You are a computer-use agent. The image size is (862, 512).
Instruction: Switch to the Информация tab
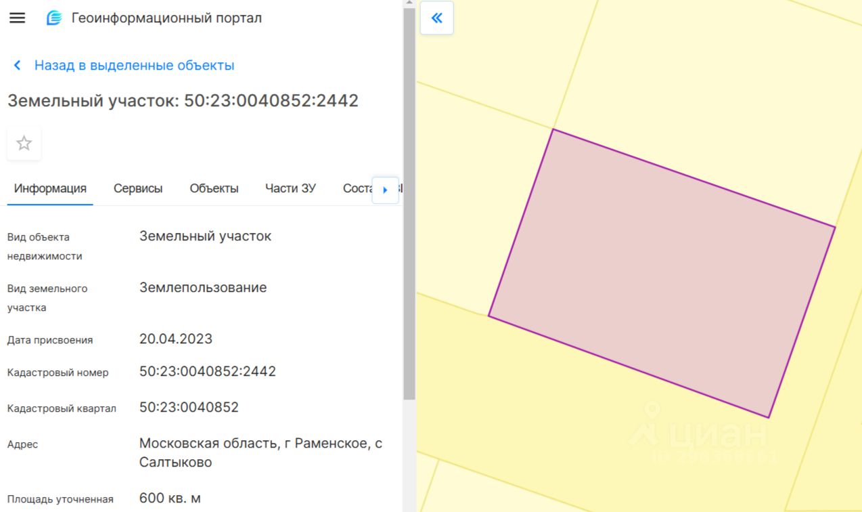pyautogui.click(x=50, y=189)
